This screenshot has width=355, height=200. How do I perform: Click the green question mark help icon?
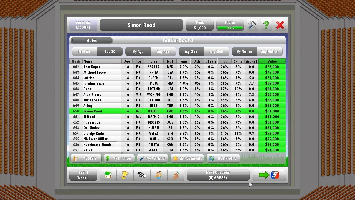pos(266,25)
